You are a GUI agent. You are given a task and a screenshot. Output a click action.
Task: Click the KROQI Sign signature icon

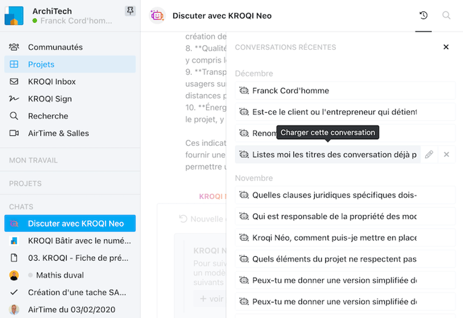14,99
